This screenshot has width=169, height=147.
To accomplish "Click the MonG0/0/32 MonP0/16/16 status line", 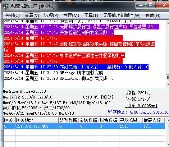I will tap(38, 113).
